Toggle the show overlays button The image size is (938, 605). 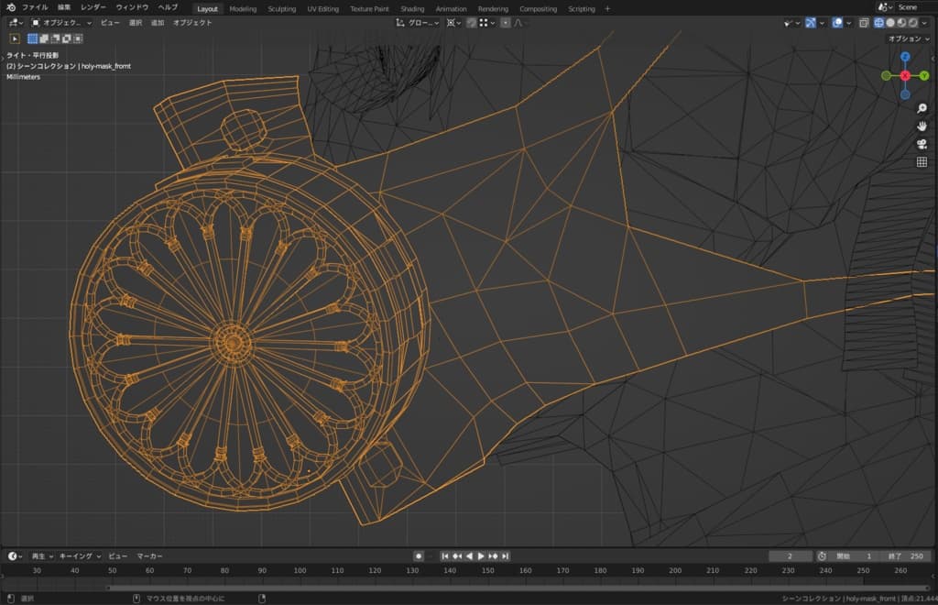tap(837, 23)
